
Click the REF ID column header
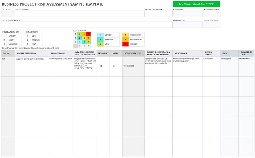click(8, 53)
